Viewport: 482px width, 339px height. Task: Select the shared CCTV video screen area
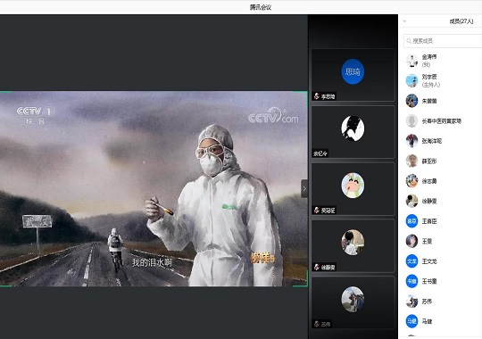(154, 189)
